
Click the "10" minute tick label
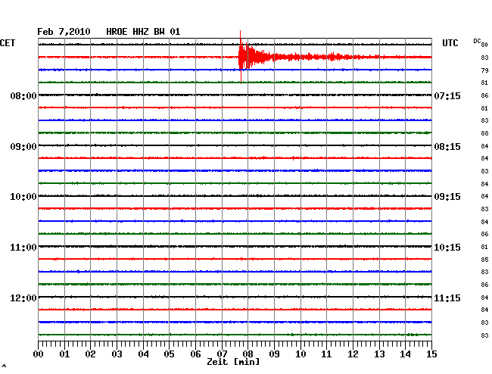tap(300, 354)
